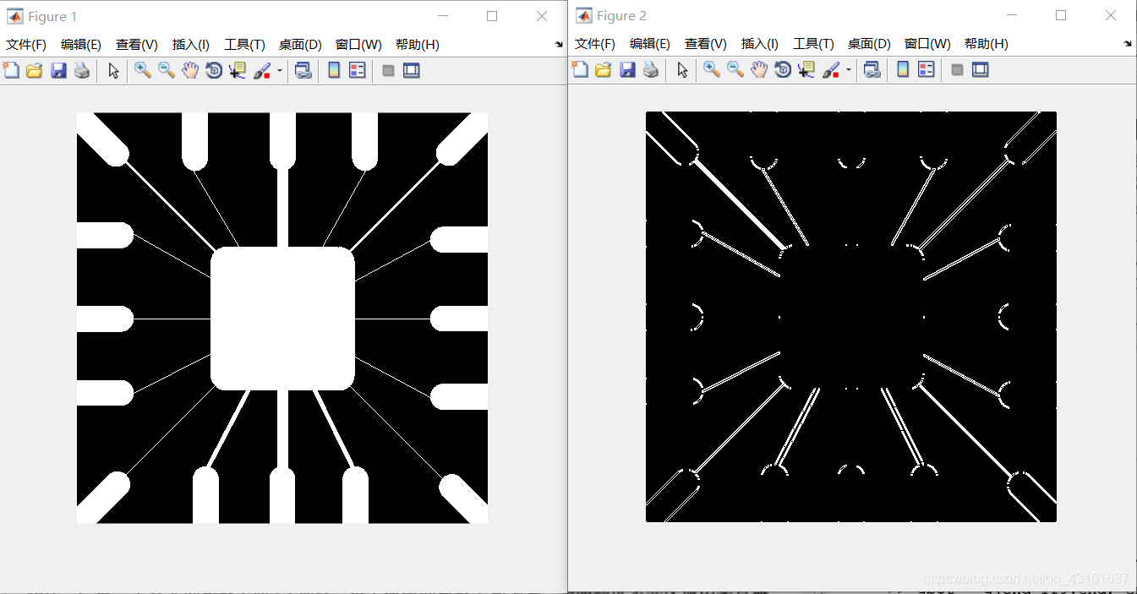Viewport: 1137px width, 594px height.
Task: Click Open File icon in Figure 2 toolbar
Action: [604, 70]
